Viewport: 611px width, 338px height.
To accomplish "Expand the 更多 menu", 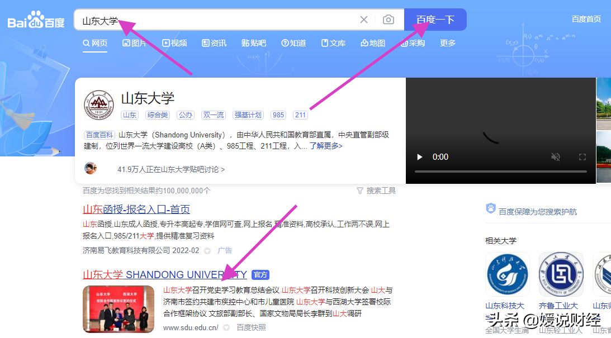I will click(448, 43).
